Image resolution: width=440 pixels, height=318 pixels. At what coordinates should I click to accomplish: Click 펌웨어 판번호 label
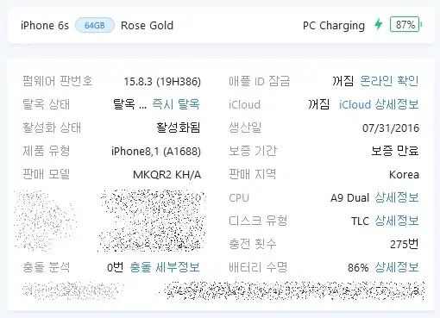pyautogui.click(x=58, y=81)
